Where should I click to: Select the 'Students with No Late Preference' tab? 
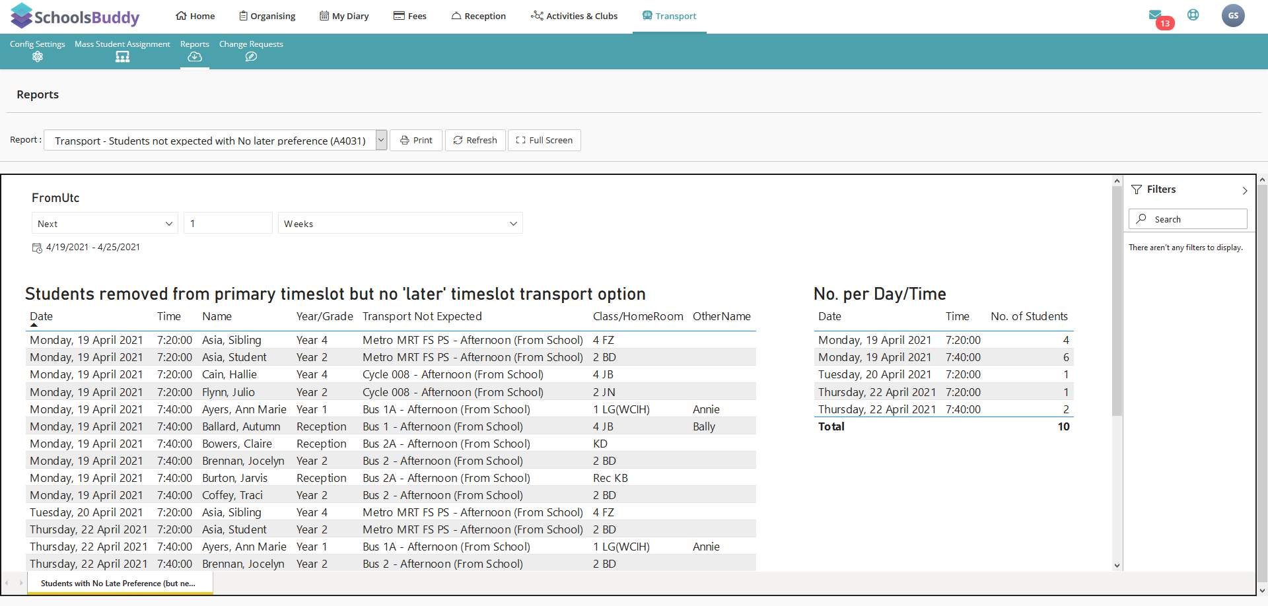click(119, 584)
